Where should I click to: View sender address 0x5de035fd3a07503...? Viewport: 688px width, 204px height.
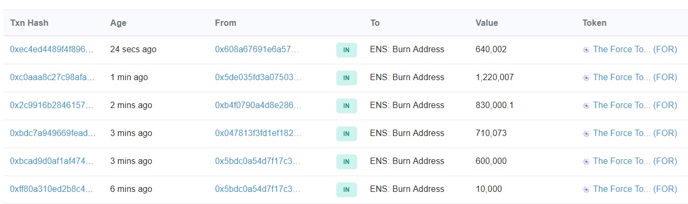[258, 77]
